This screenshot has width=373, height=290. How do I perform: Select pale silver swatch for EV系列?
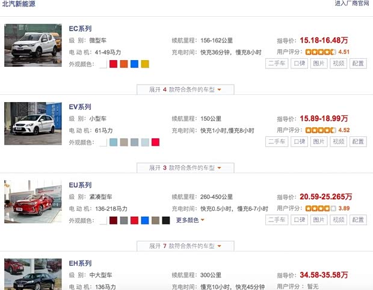pos(145,142)
